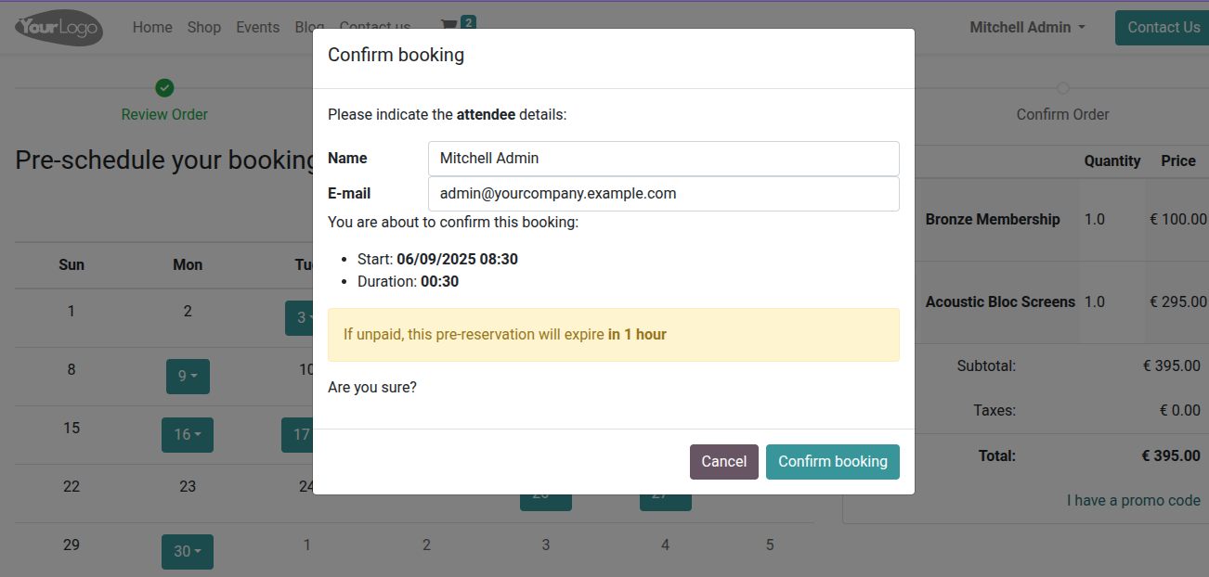1209x577 pixels.
Task: Click the attendee Name input field
Action: point(663,159)
